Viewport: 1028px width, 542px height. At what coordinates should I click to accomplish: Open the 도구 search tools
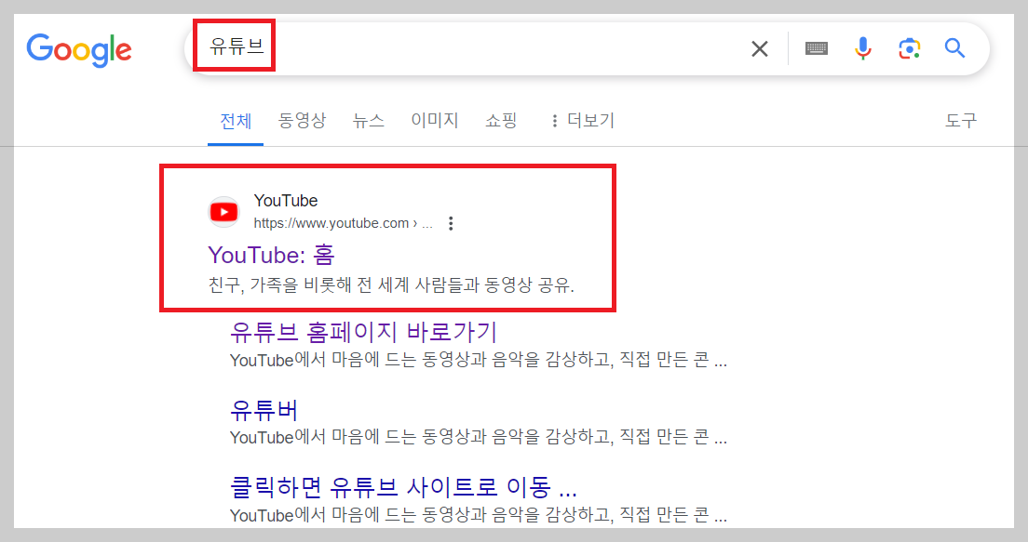[x=960, y=121]
